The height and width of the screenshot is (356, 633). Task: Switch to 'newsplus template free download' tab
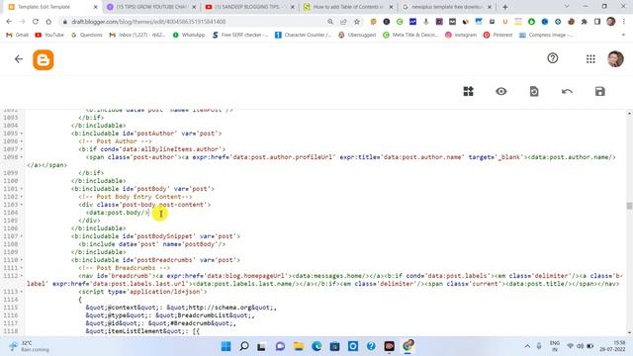coord(446,7)
